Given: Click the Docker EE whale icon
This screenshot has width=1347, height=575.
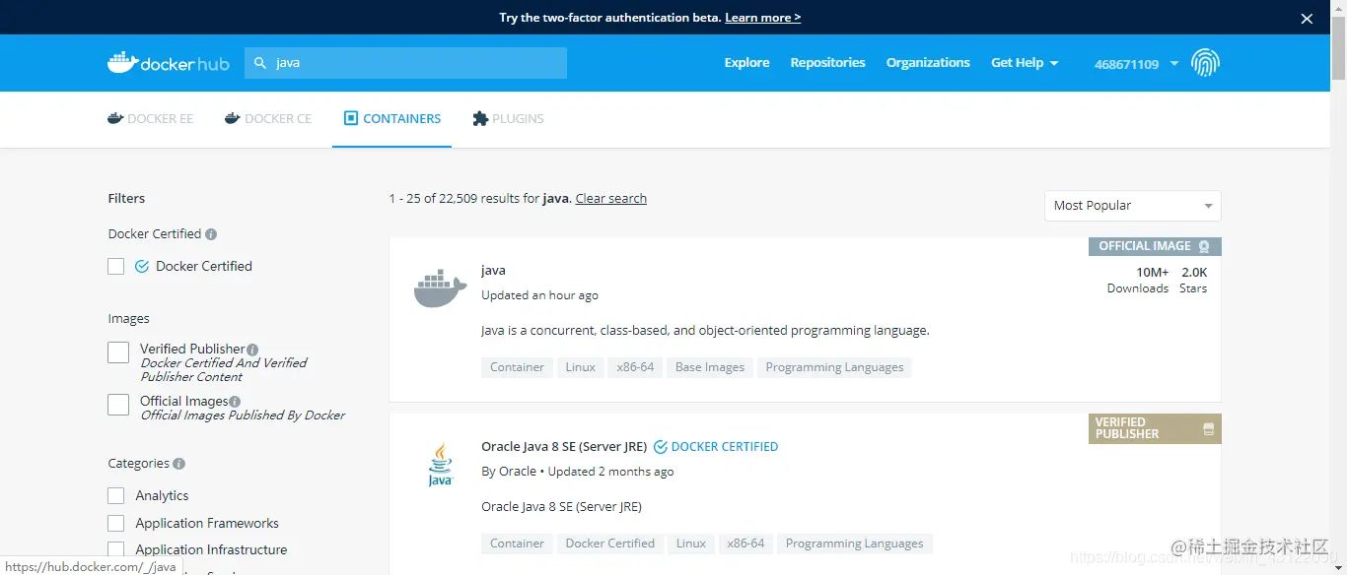Looking at the screenshot, I should 115,118.
